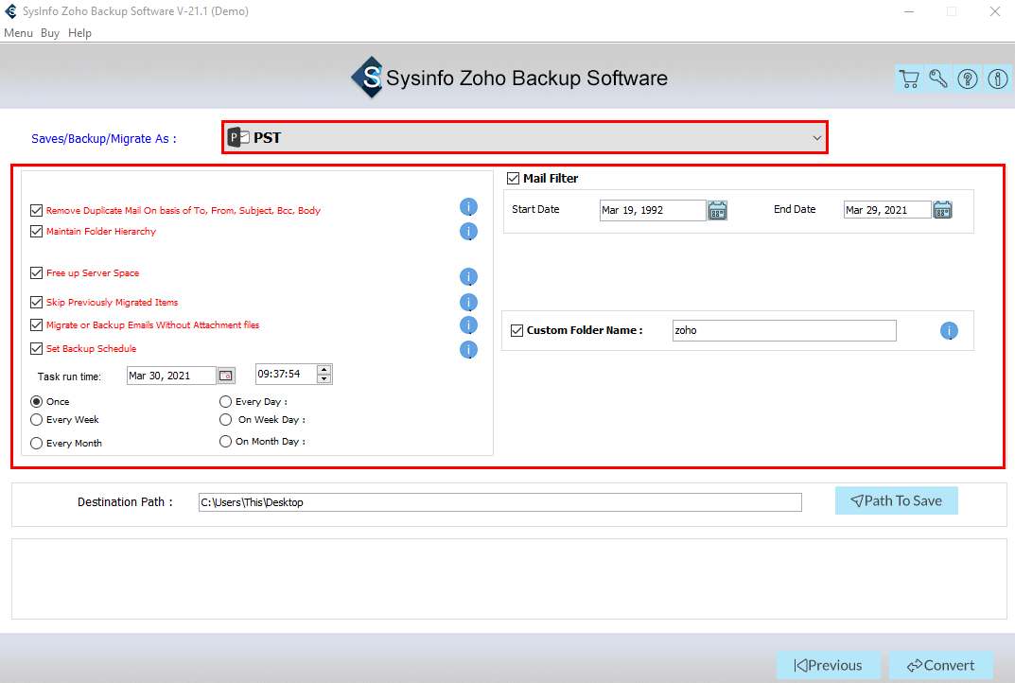The width and height of the screenshot is (1015, 683).
Task: Toggle Free up Server Space checkbox
Action: 36,273
